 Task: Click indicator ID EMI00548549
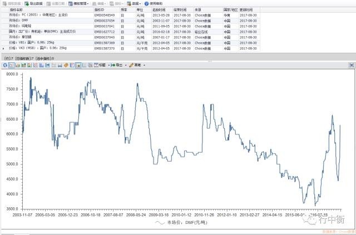105,15
